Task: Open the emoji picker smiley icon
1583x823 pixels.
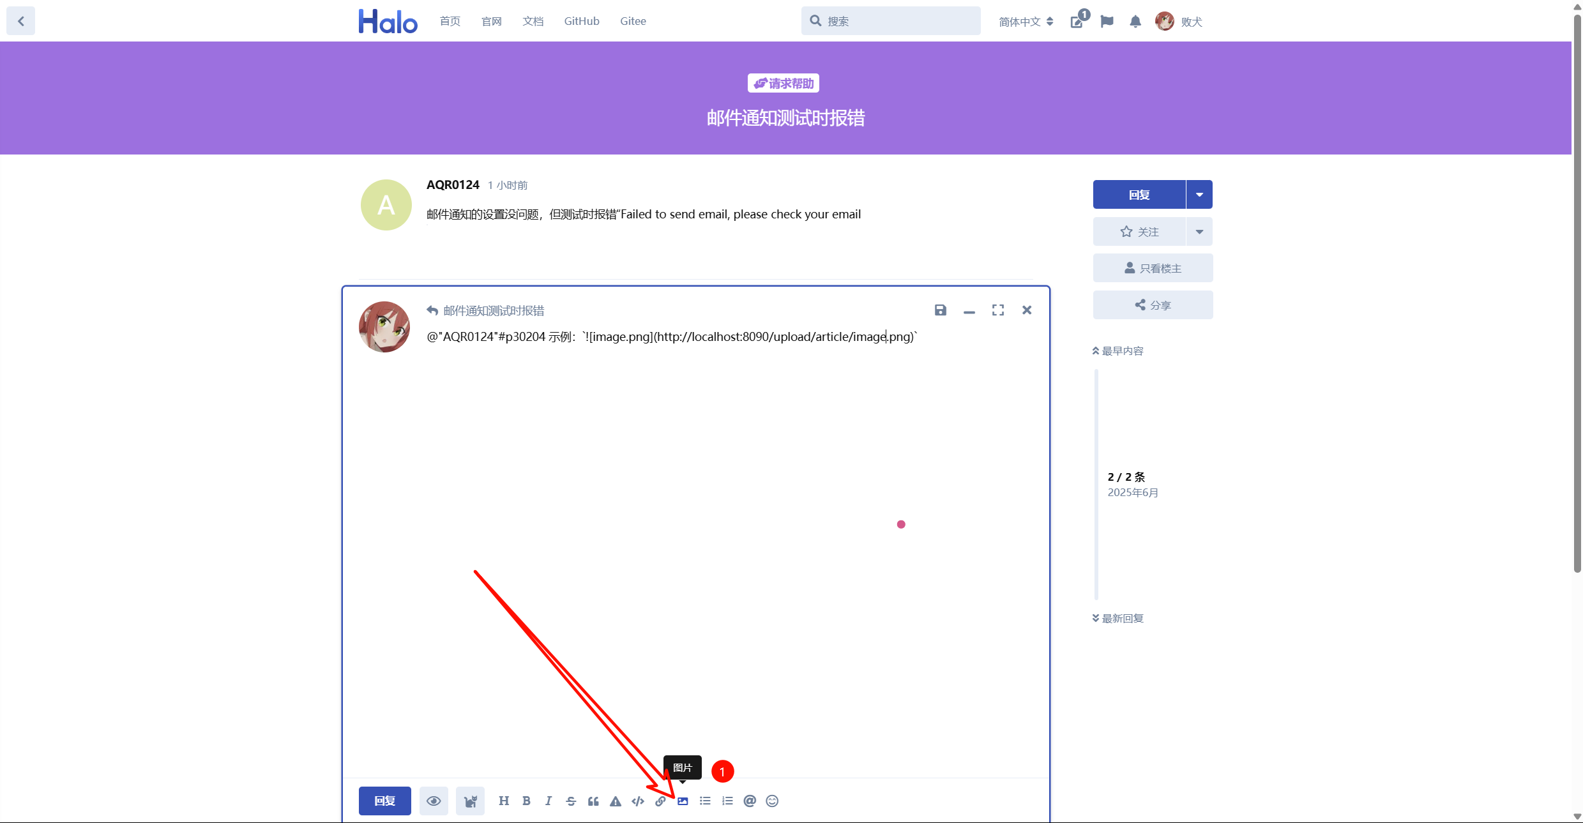Action: point(772,801)
